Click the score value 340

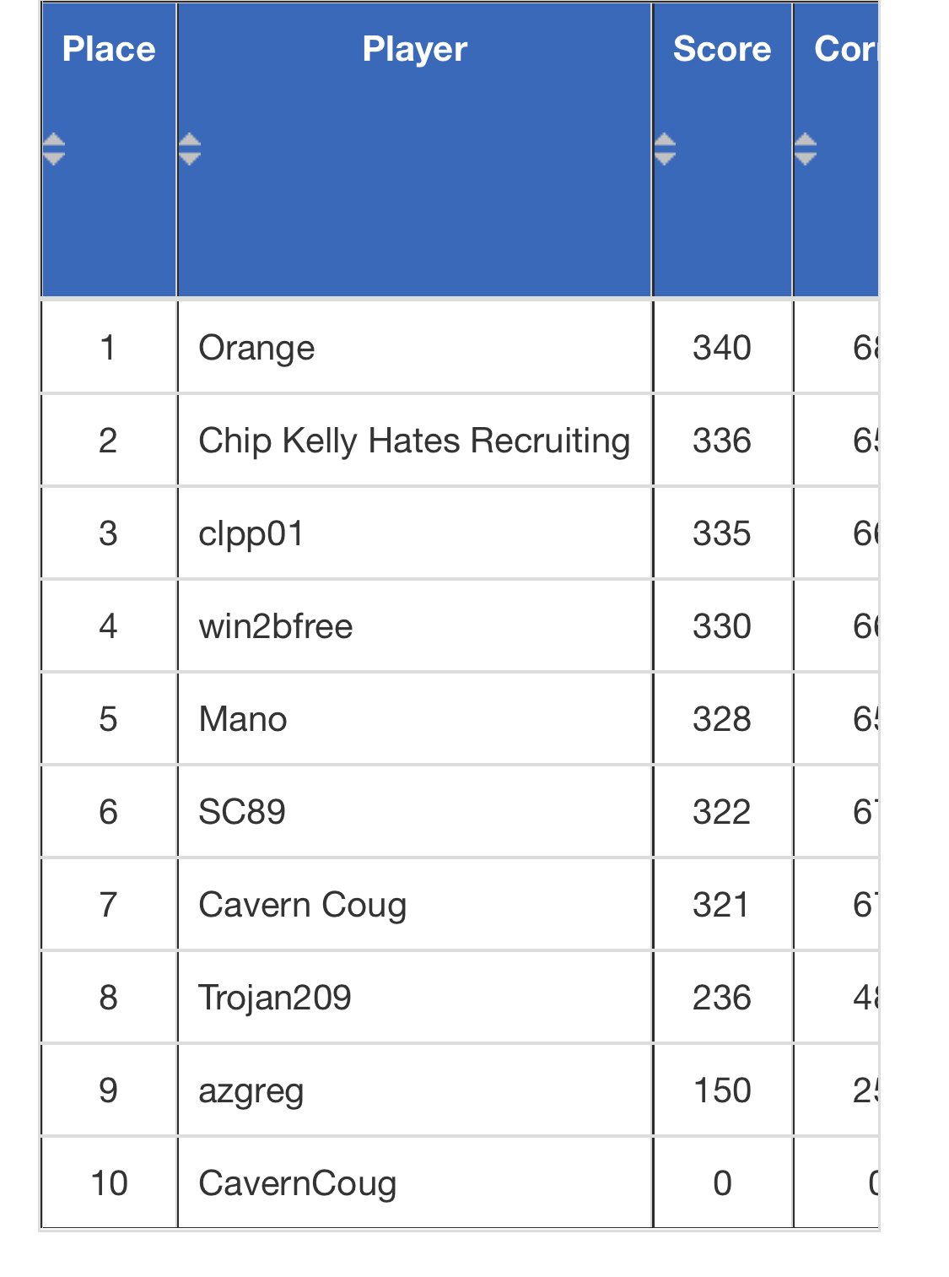(722, 348)
